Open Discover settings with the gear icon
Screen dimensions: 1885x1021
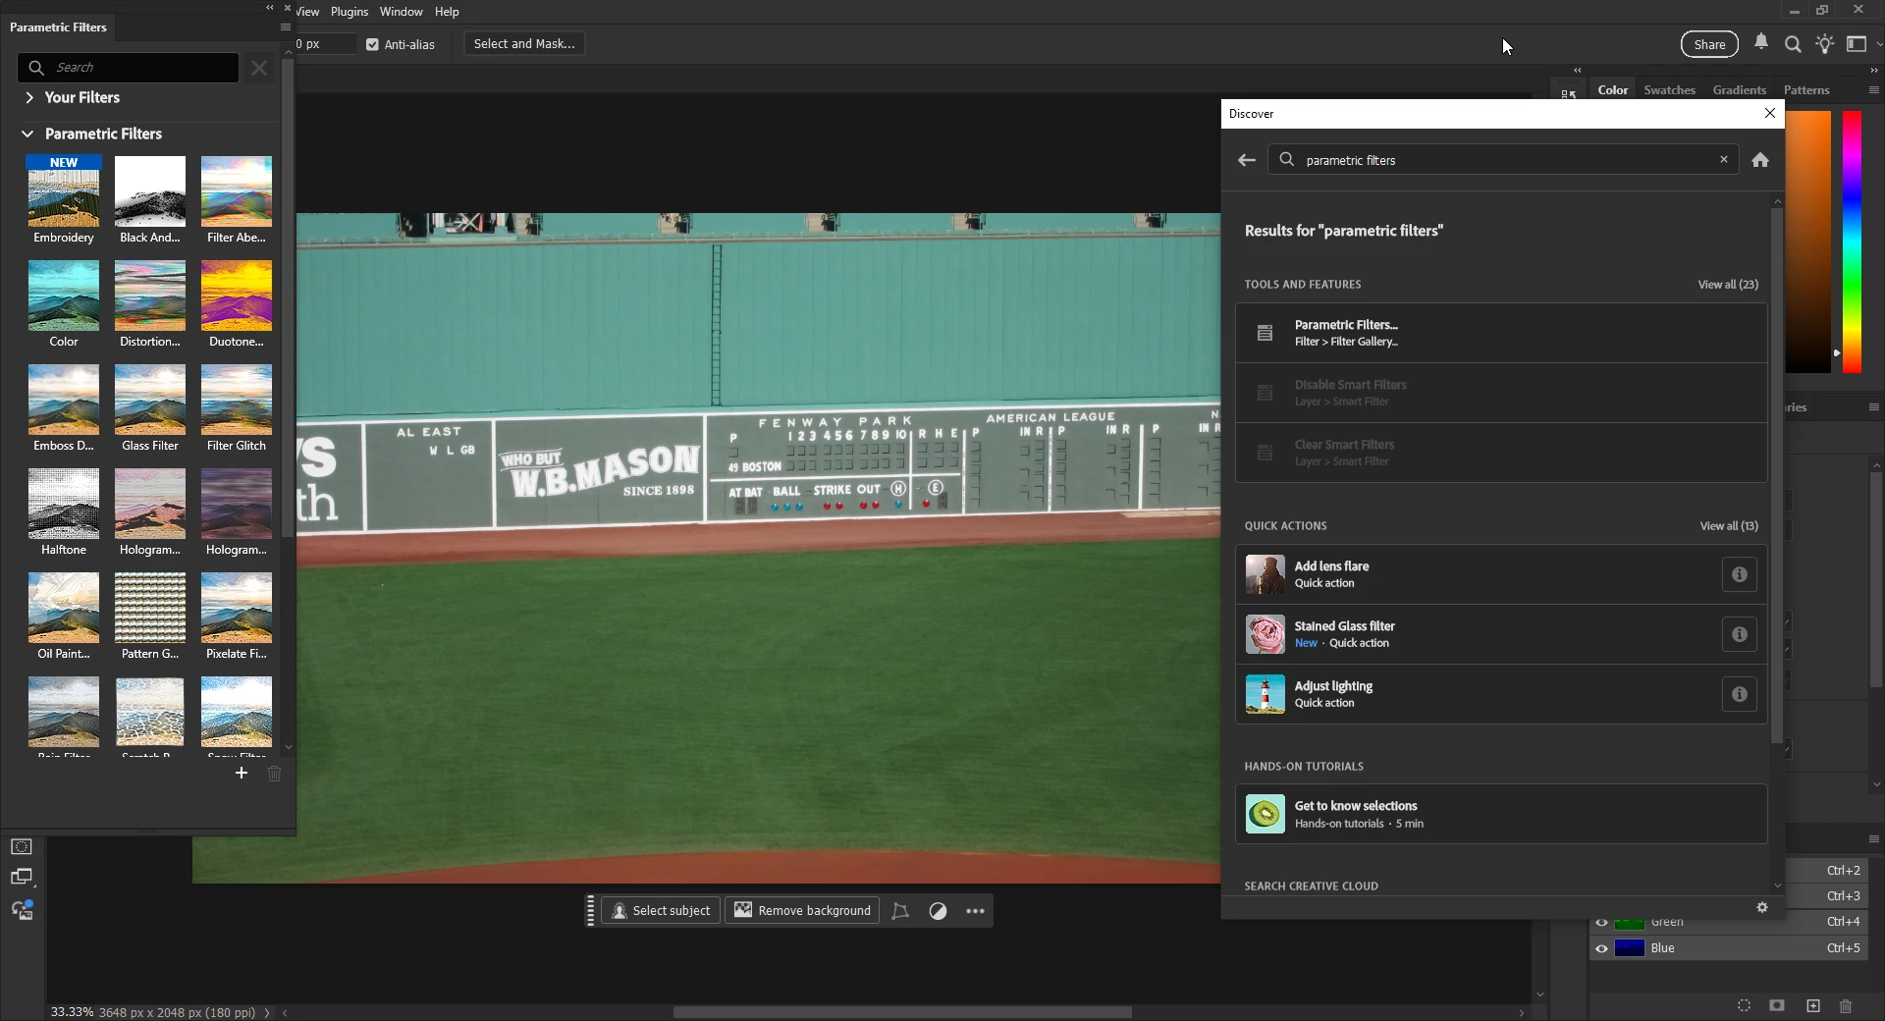[1762, 908]
